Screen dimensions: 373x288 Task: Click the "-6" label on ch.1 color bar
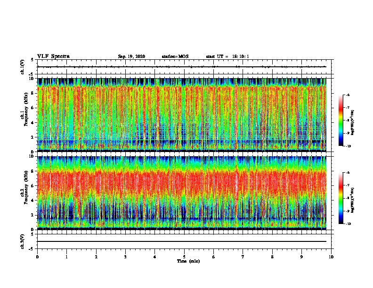click(x=348, y=95)
